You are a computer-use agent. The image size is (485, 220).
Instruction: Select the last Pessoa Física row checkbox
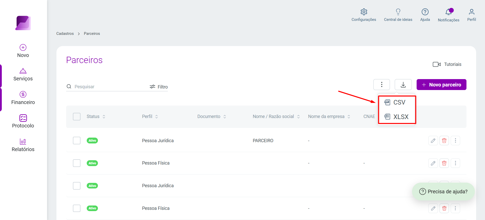tap(77, 208)
